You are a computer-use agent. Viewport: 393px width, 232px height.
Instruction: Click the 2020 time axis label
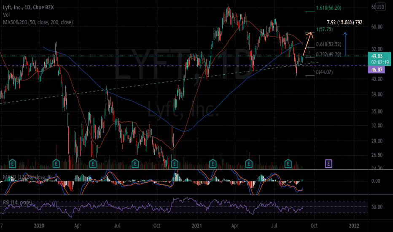click(39, 226)
